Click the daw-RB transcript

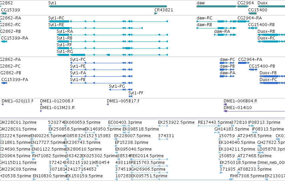[x=216, y=28]
